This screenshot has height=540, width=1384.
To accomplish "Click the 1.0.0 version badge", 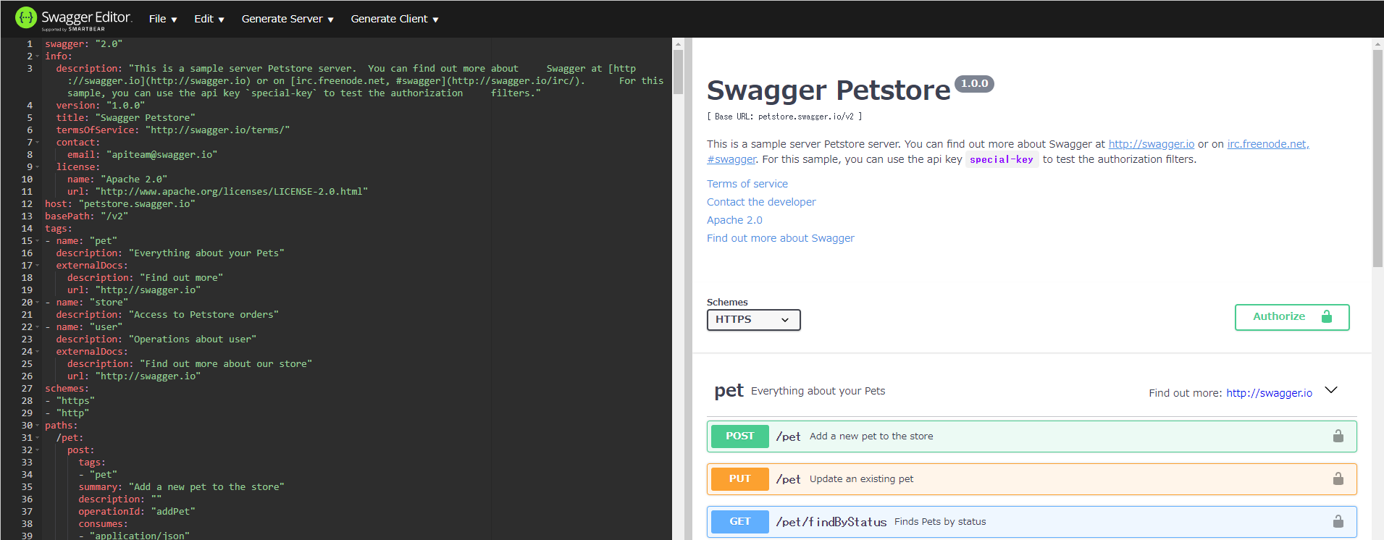I will click(974, 83).
